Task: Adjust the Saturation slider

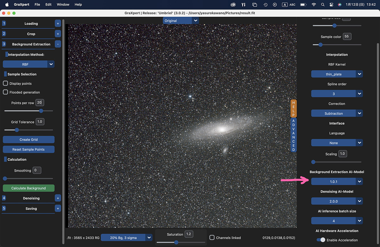Action: pyautogui.click(x=181, y=242)
